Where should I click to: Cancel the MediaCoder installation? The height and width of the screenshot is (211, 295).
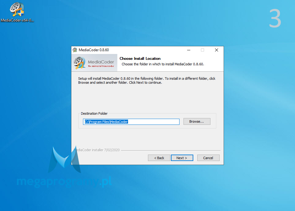[208, 158]
